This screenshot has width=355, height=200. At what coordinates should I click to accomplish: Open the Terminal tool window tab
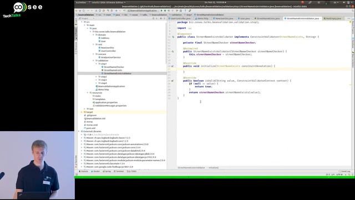(119, 171)
